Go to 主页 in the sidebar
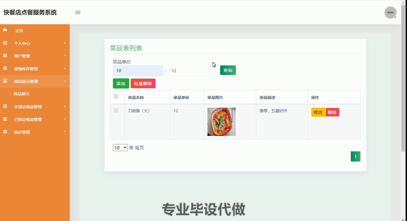The image size is (407, 221). (19, 31)
